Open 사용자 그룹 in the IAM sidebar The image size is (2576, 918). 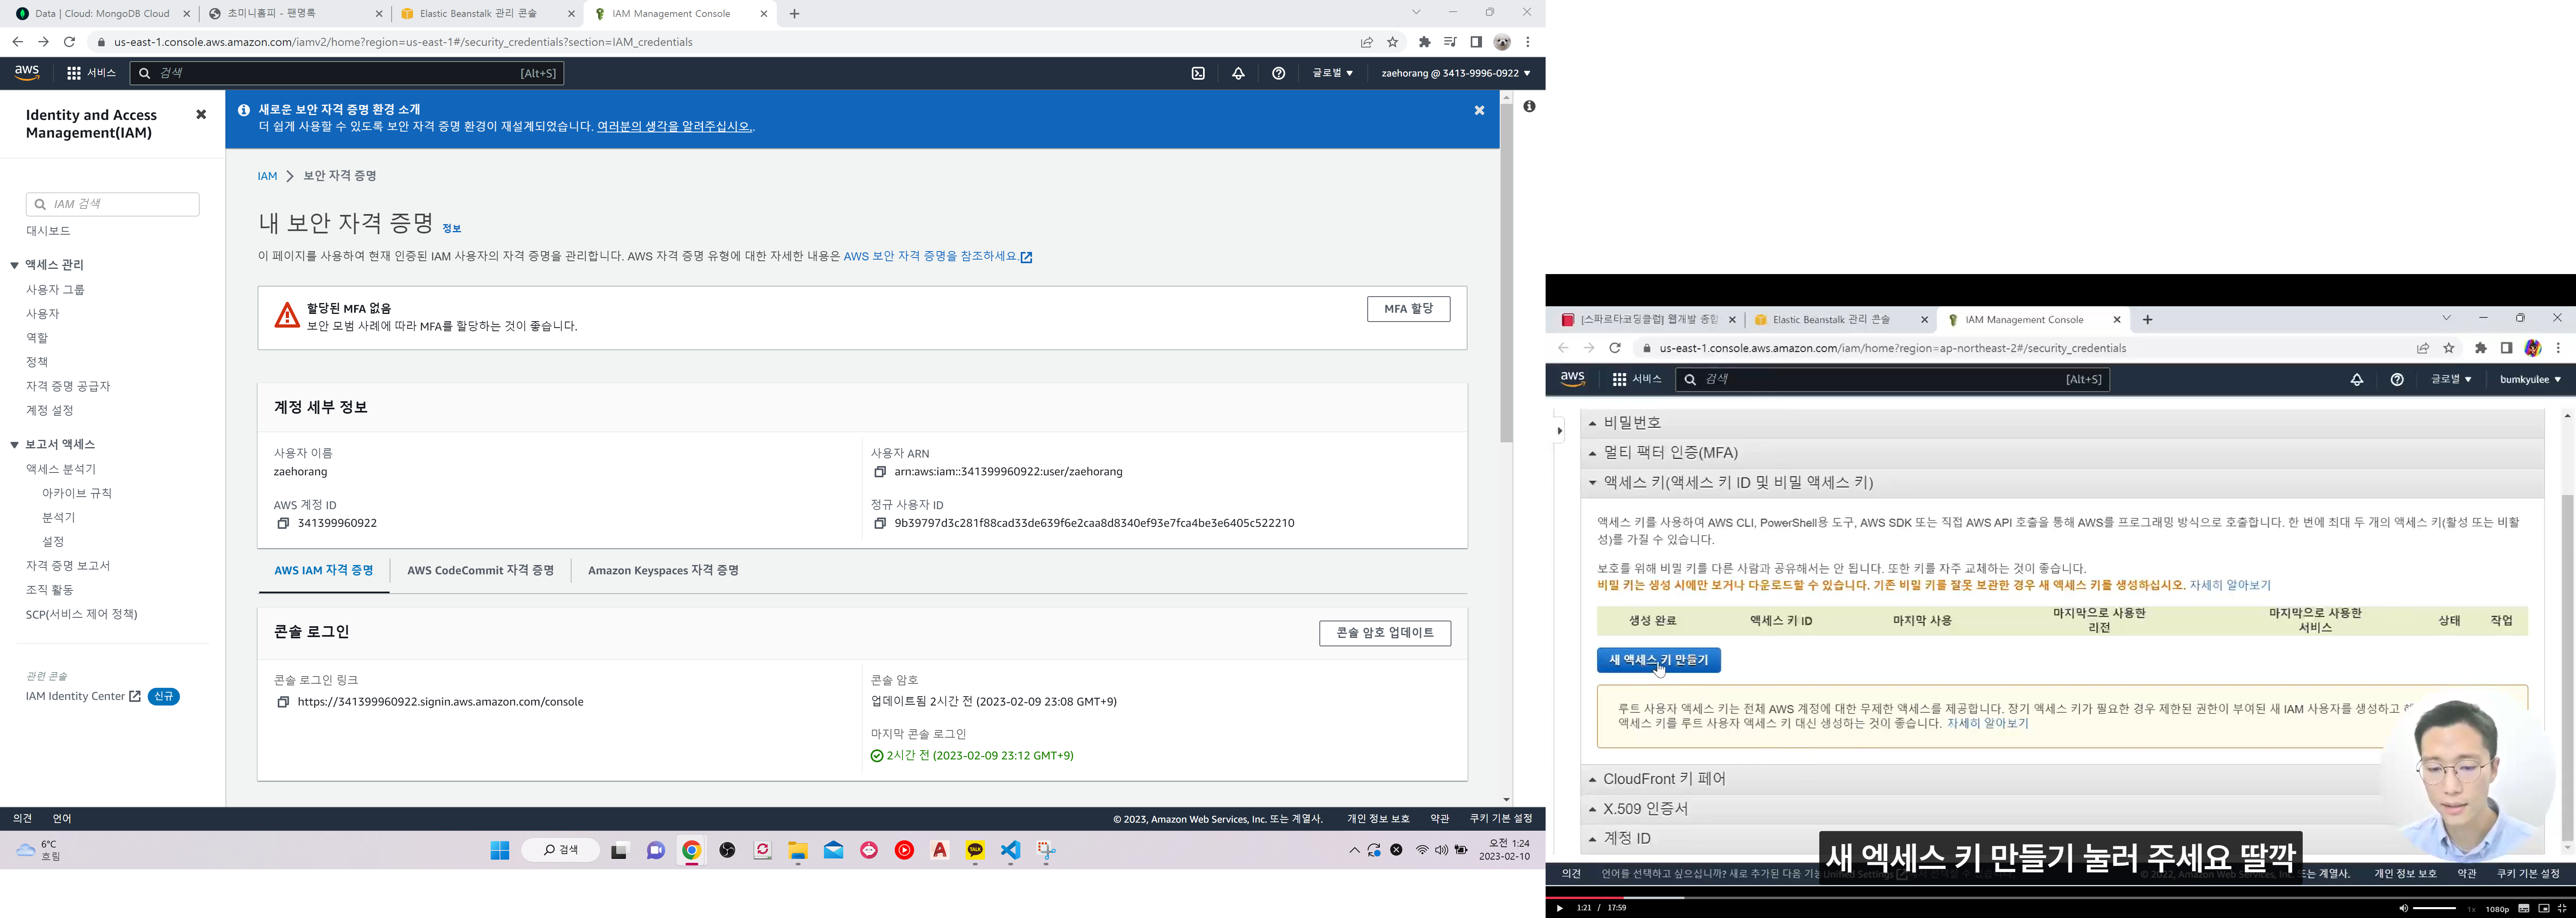point(55,290)
